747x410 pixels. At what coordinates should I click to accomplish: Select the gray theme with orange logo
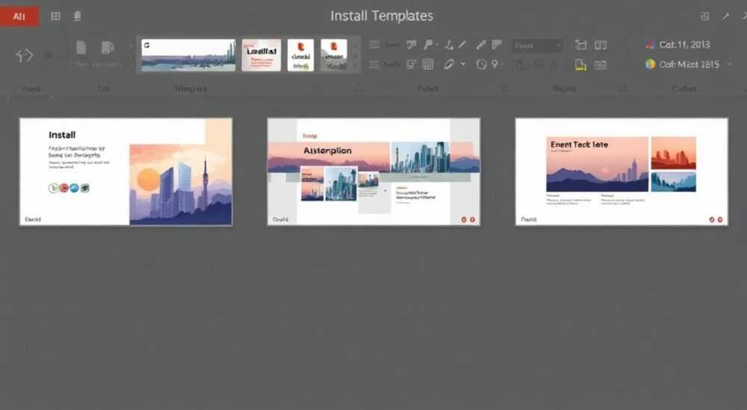[x=333, y=55]
